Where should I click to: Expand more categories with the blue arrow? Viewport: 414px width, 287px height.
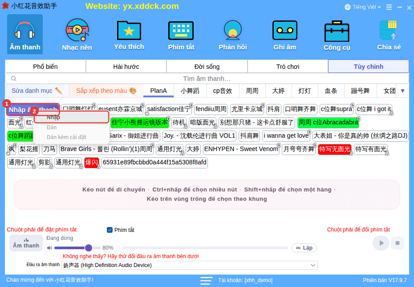[402, 91]
